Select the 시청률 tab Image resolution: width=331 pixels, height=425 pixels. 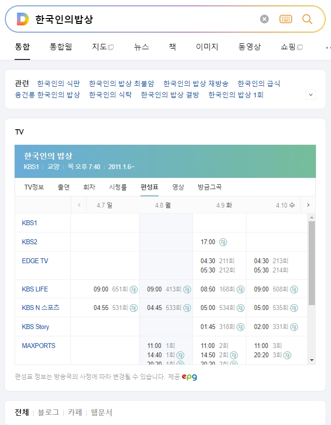tap(118, 187)
